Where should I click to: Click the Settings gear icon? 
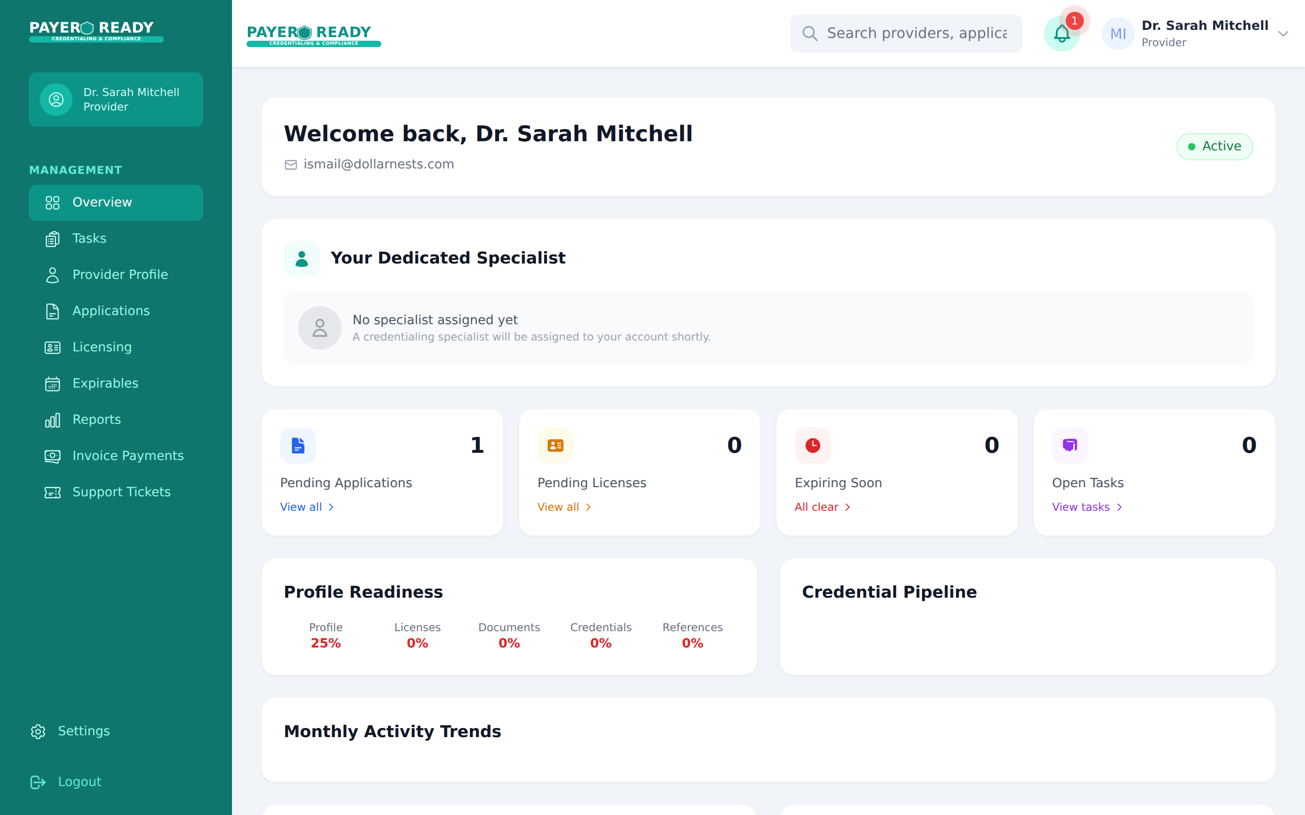pyautogui.click(x=37, y=731)
